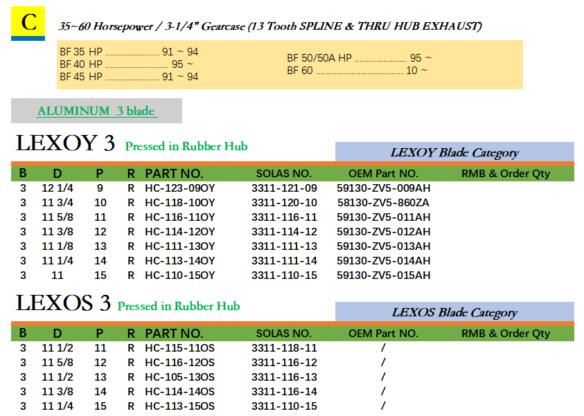Click the BF 45 HP line
Screen dimensions: 584x416
click(129, 77)
